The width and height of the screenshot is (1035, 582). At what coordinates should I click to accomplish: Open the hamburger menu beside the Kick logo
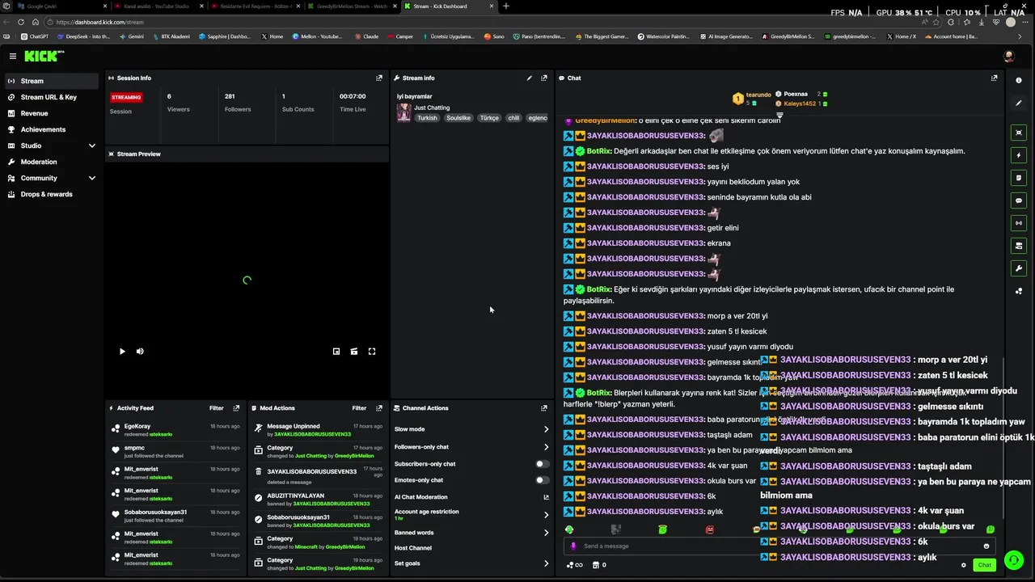point(13,56)
